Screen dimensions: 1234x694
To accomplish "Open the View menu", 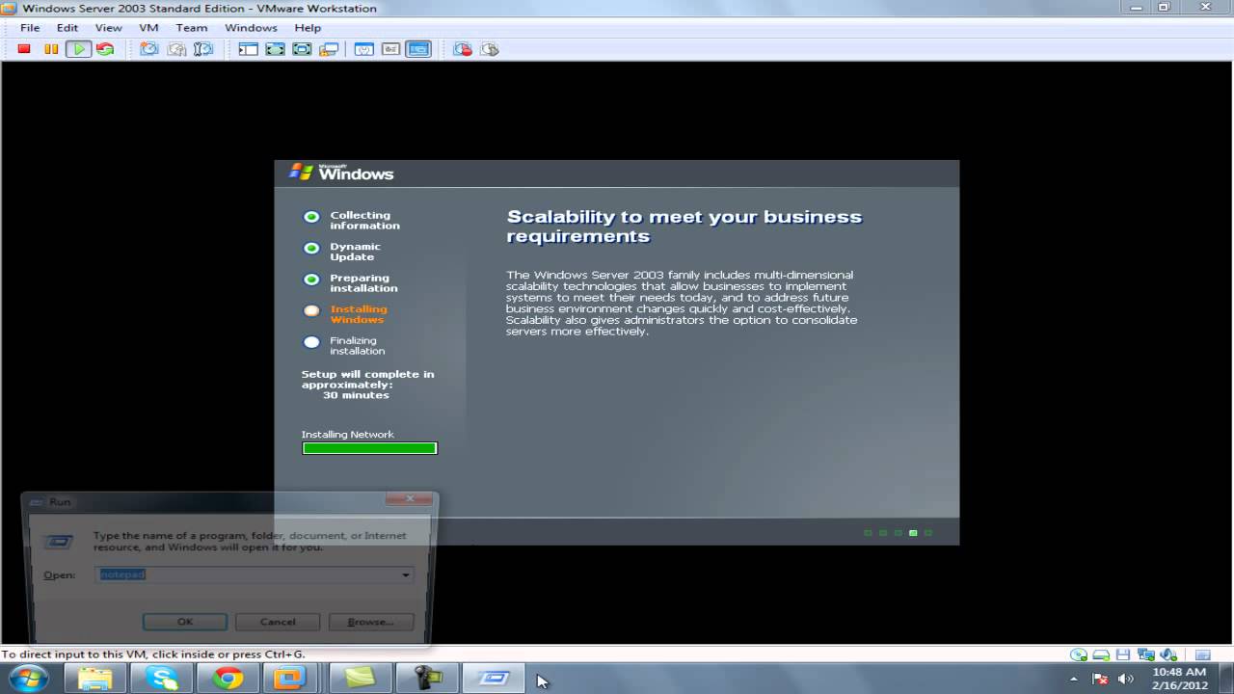I will [x=108, y=28].
